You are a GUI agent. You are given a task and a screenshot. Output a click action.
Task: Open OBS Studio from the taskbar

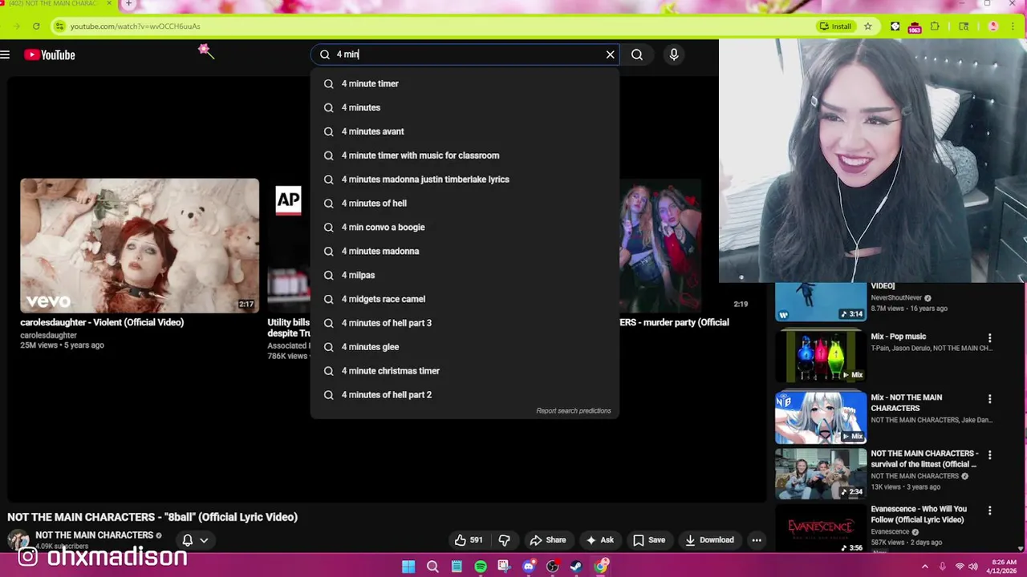pos(552,567)
